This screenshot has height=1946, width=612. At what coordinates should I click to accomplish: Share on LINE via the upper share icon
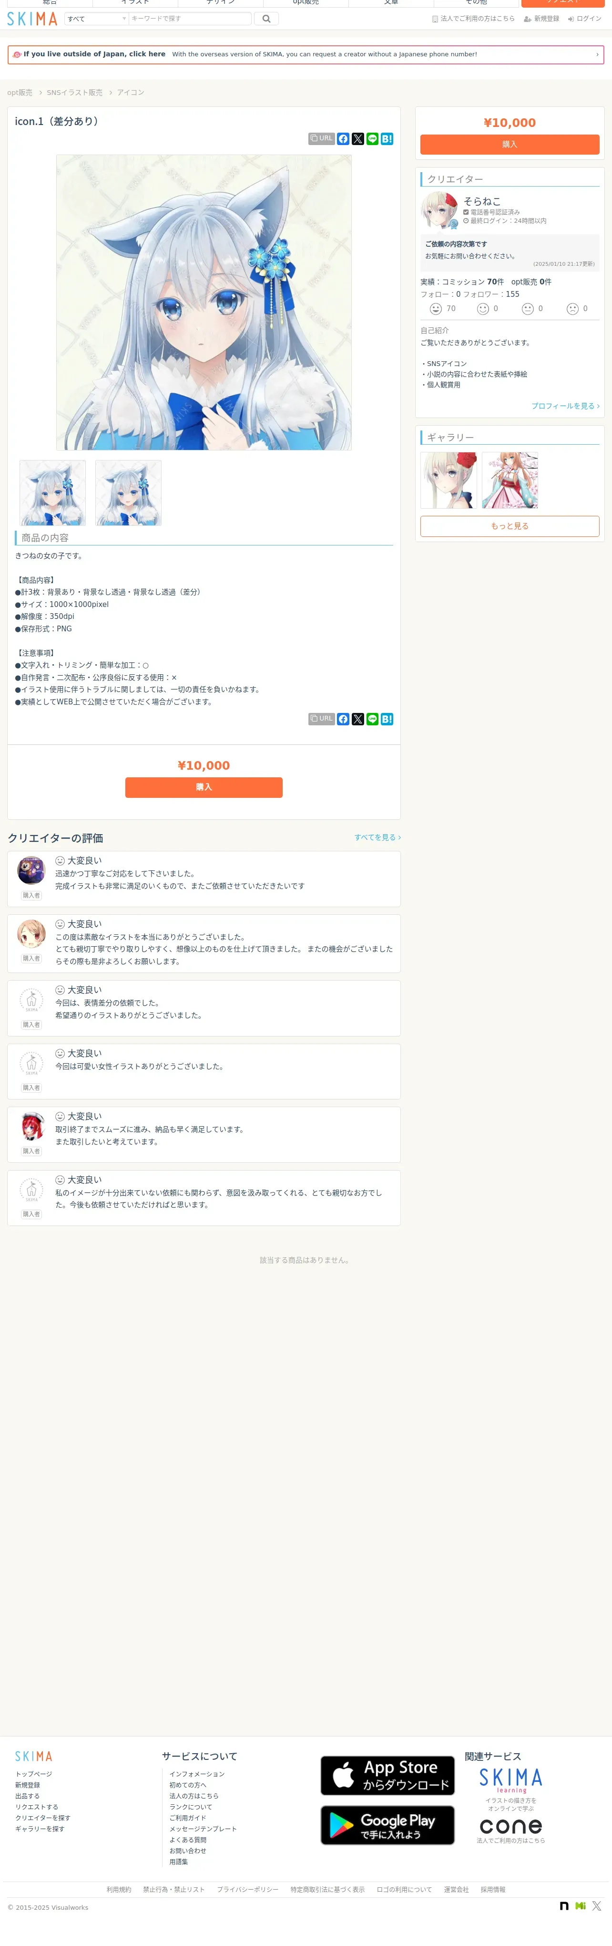pyautogui.click(x=372, y=139)
